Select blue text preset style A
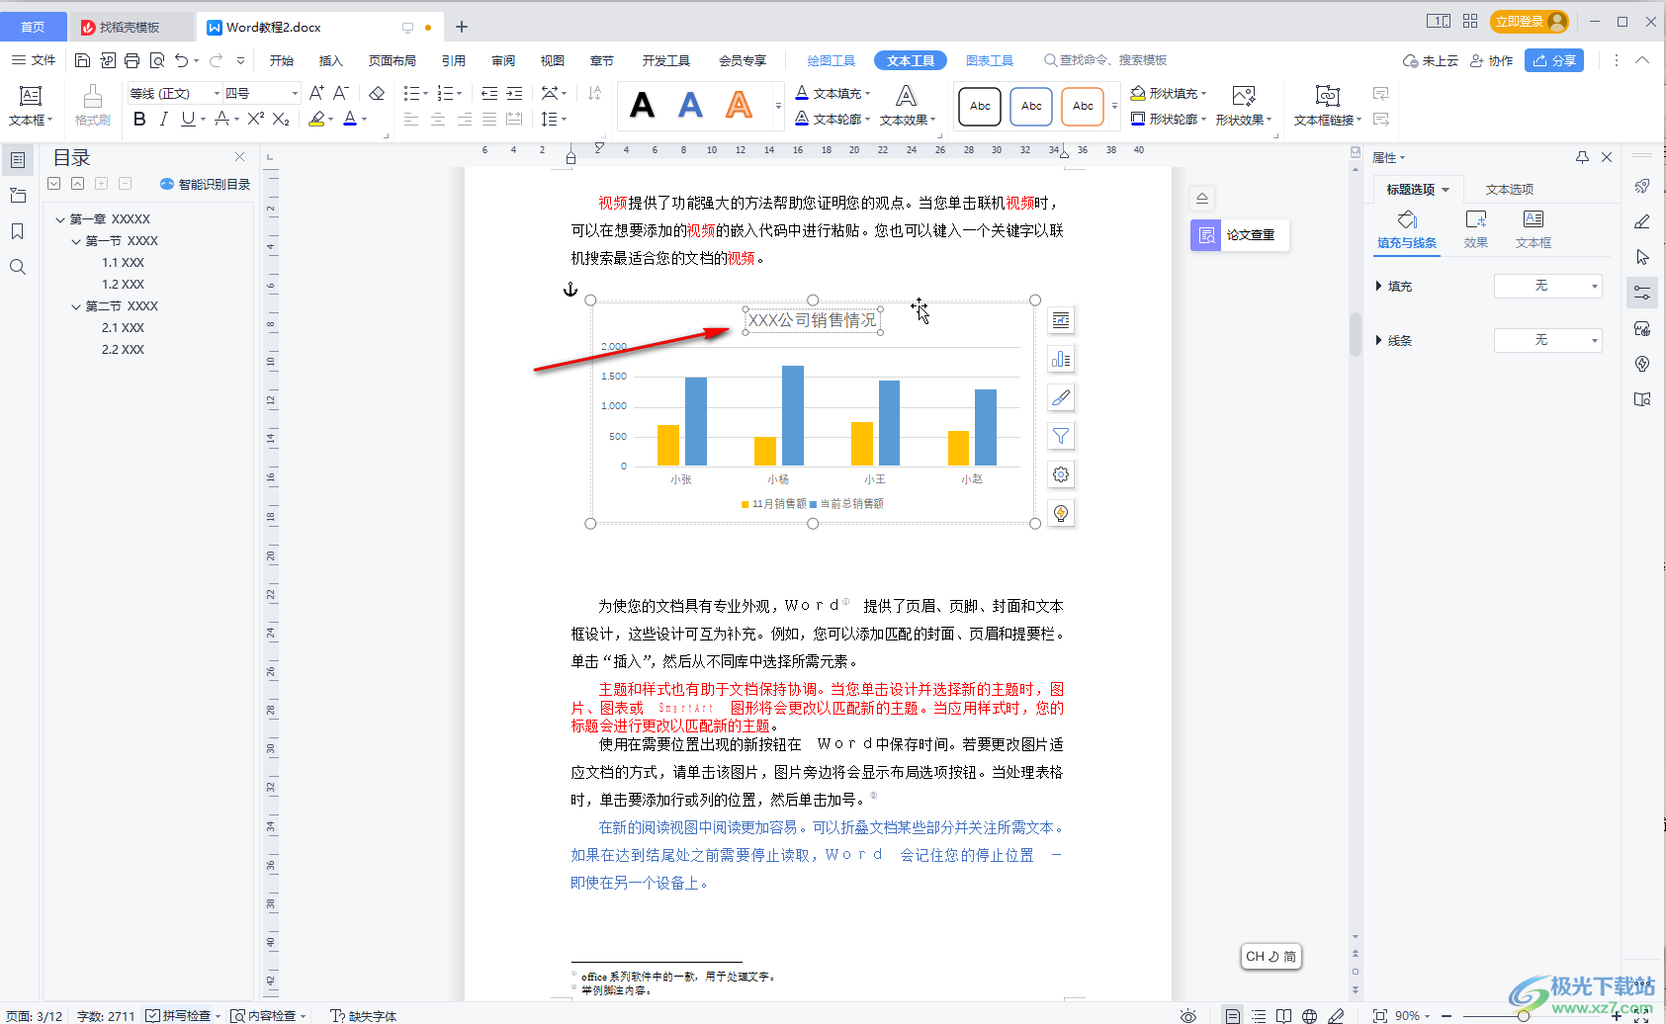The width and height of the screenshot is (1666, 1024). pos(691,105)
